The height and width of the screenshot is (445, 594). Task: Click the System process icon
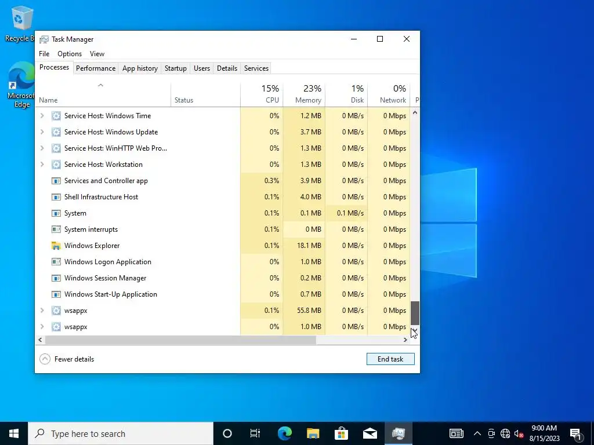(x=56, y=213)
